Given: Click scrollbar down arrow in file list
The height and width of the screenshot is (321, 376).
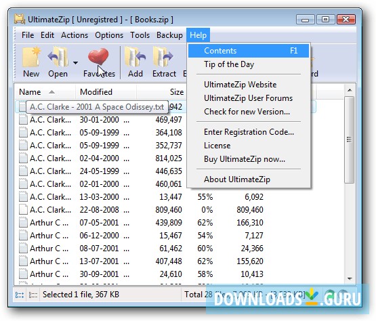Looking at the screenshot, I should (350, 278).
